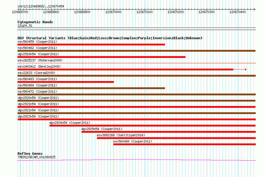
Task: Open variant label dgv2920n54 (Cooper2011)
Action: (38, 98)
